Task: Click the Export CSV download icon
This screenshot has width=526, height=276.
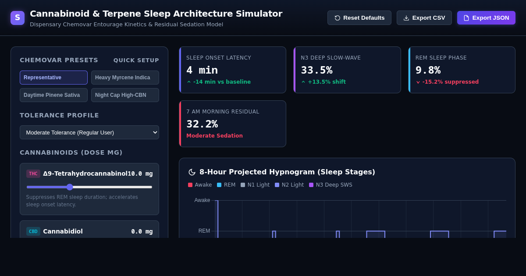Action: (x=406, y=18)
